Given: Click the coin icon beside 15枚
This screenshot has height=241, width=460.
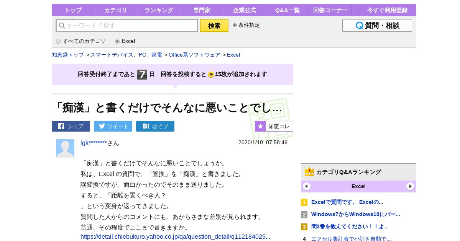Looking at the screenshot, I should [211, 75].
